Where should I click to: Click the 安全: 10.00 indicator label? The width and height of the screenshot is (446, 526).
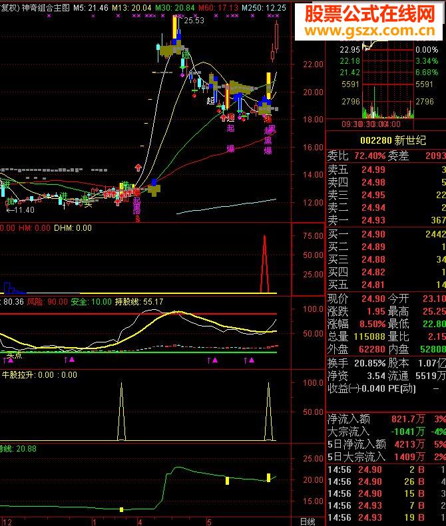(91, 302)
